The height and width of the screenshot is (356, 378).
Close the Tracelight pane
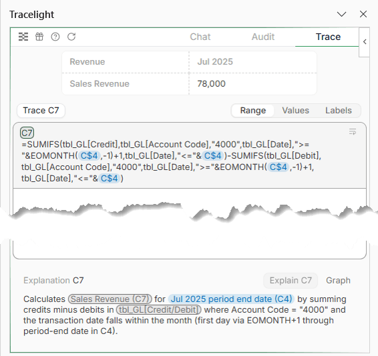[x=363, y=14]
